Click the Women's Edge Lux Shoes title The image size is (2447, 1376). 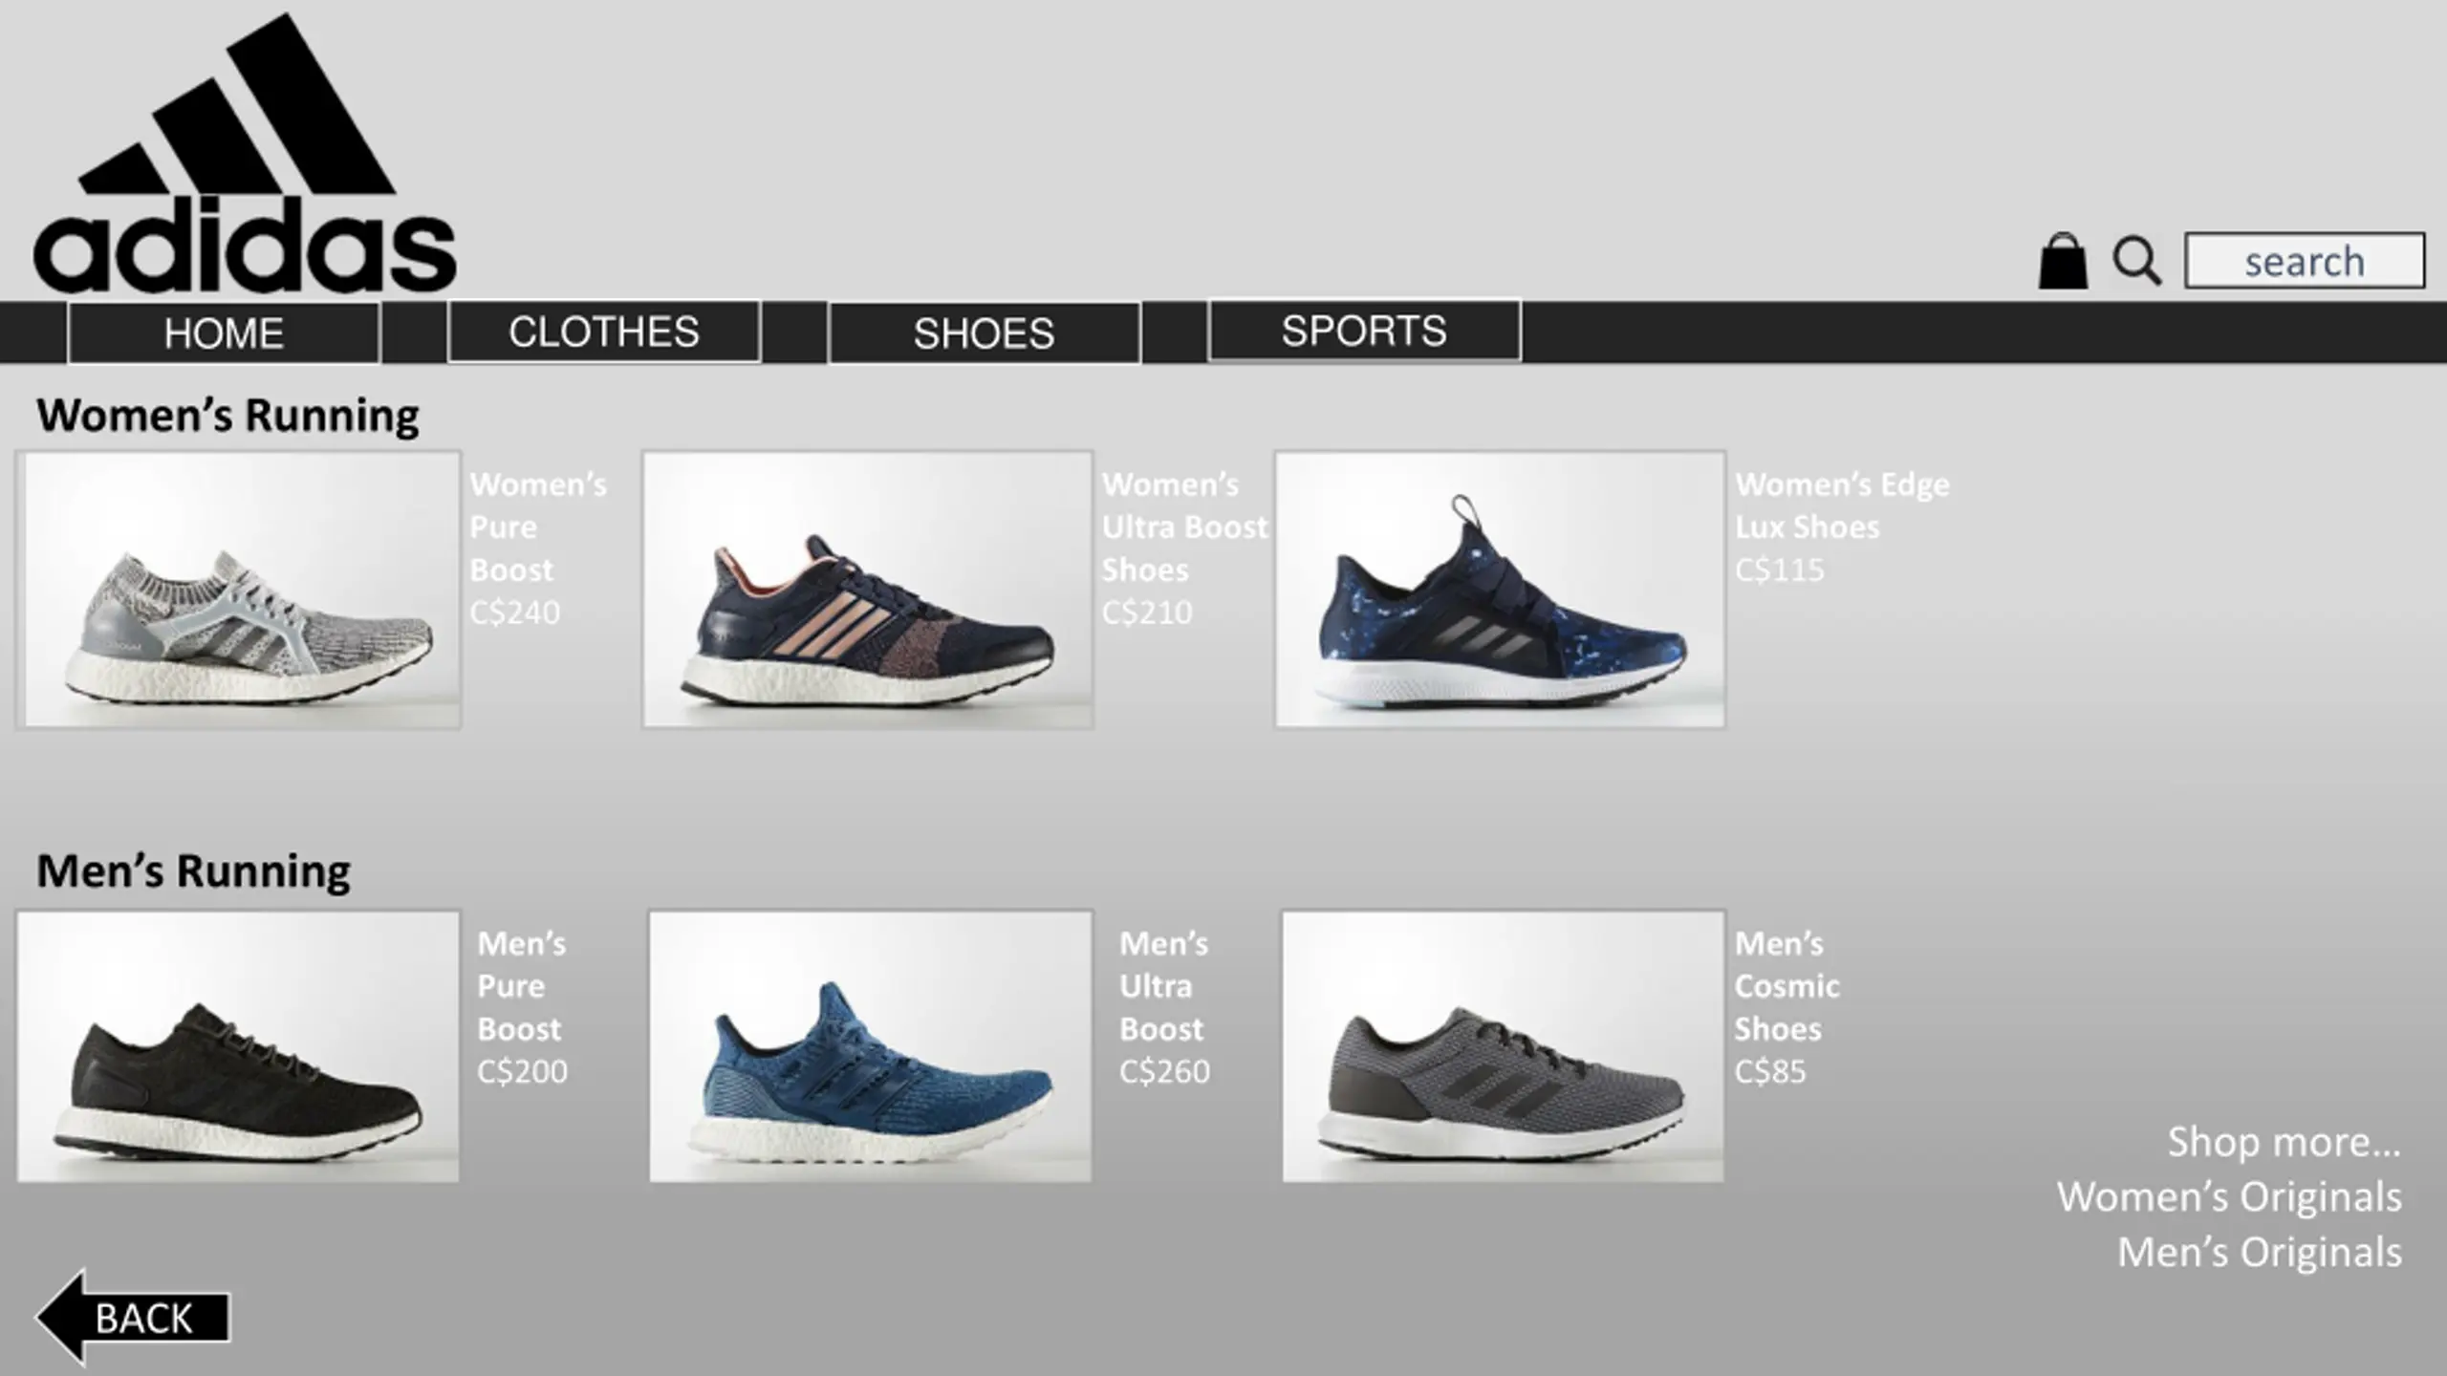[1843, 505]
